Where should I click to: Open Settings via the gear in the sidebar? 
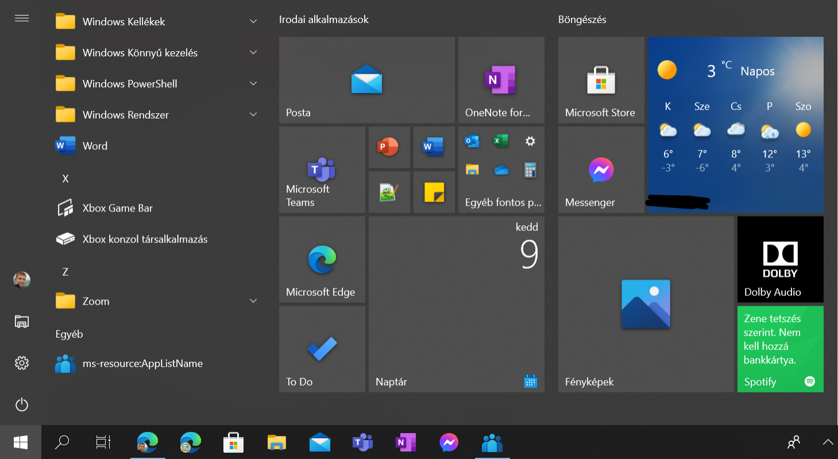coord(21,363)
